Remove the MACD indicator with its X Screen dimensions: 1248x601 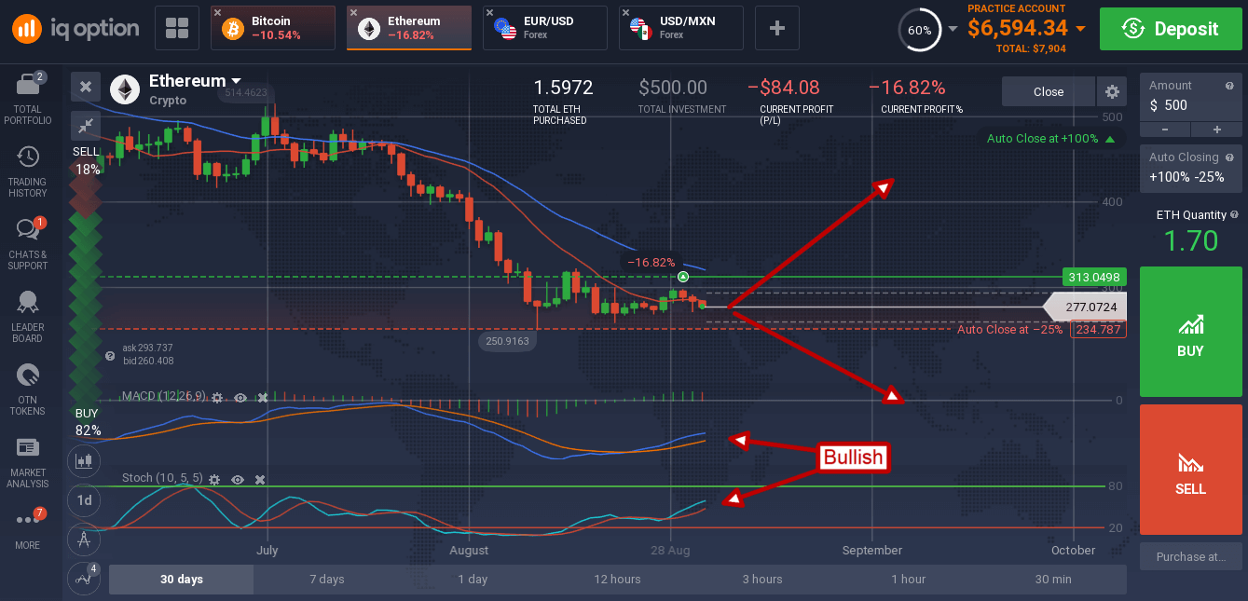(x=263, y=397)
